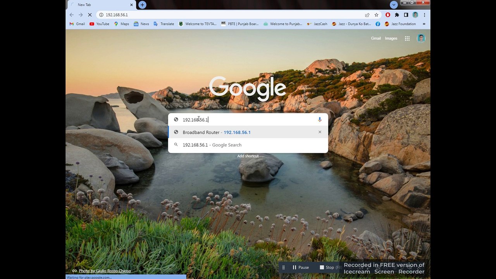Open the Jazz Foundation bookmark
The width and height of the screenshot is (496, 279).
pyautogui.click(x=400, y=24)
